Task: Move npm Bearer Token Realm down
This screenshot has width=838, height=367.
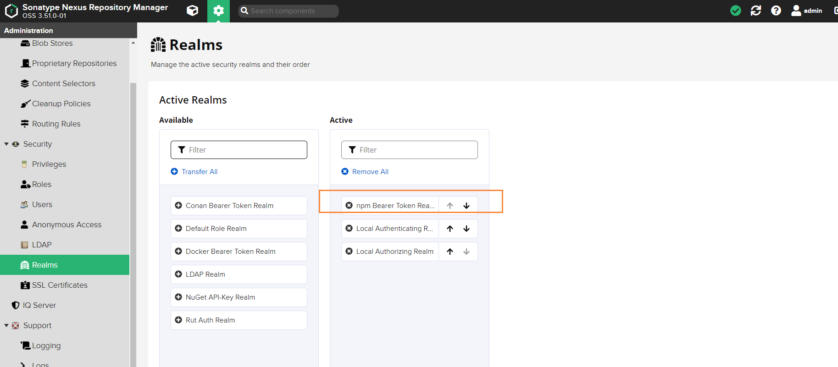Action: pyautogui.click(x=466, y=206)
